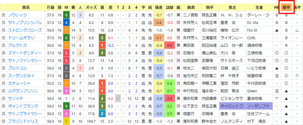Select the trainer cell 松田国英
This screenshot has height=125, width=303.
click(191, 60)
